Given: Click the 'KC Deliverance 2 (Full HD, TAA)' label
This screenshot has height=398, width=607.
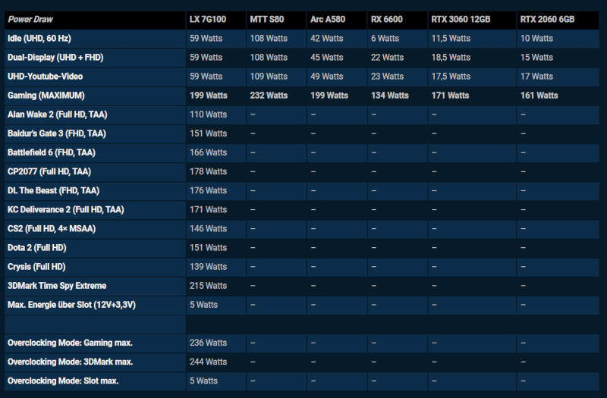Looking at the screenshot, I should [x=66, y=210].
